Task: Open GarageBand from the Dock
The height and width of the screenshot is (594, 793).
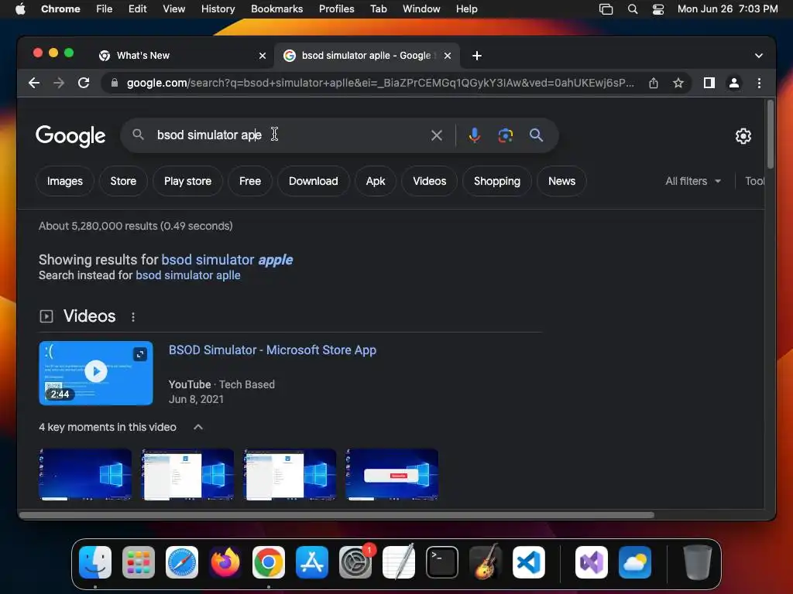Action: click(486, 562)
